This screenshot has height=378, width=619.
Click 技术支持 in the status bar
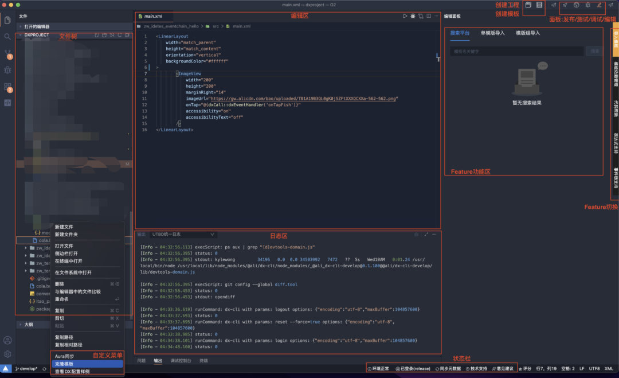pos(476,368)
